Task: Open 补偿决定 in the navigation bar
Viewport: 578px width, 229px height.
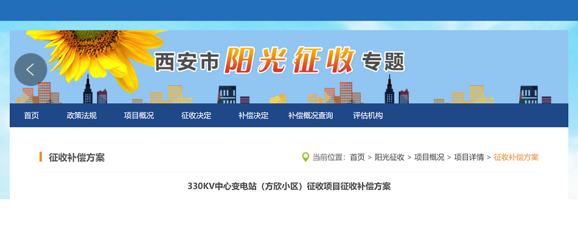Action: (x=253, y=115)
